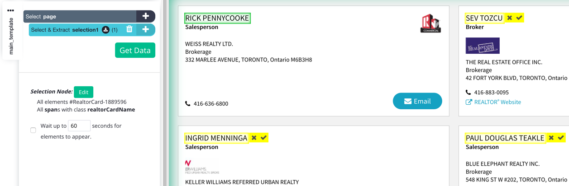Reject INGRID MENNINGA with the X icon
This screenshot has width=569, height=186.
[254, 138]
